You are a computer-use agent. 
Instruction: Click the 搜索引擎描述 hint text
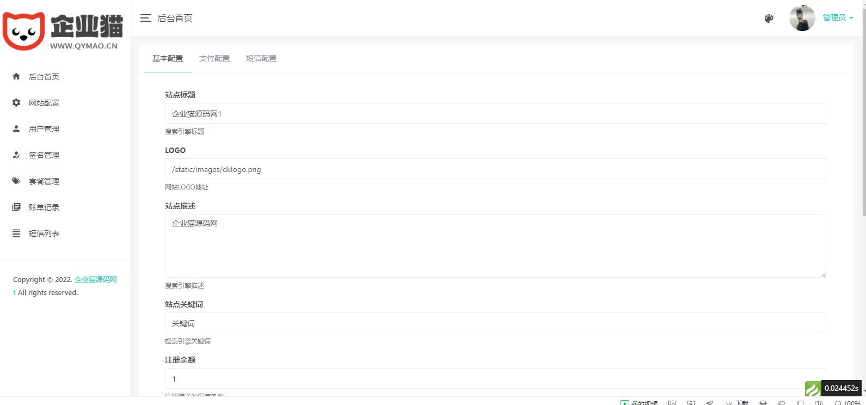[x=185, y=285]
